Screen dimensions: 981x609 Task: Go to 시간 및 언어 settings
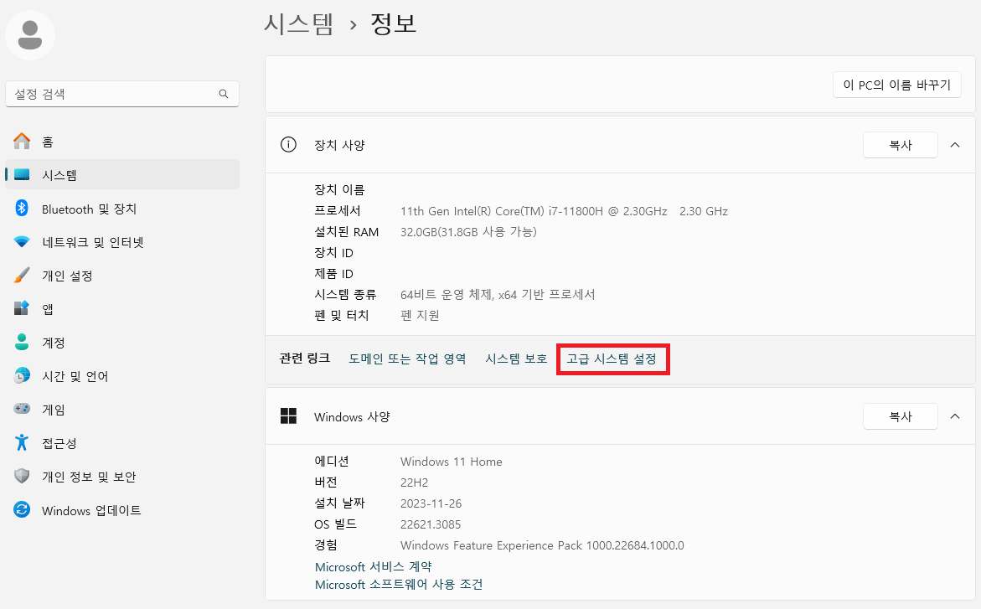pos(122,375)
